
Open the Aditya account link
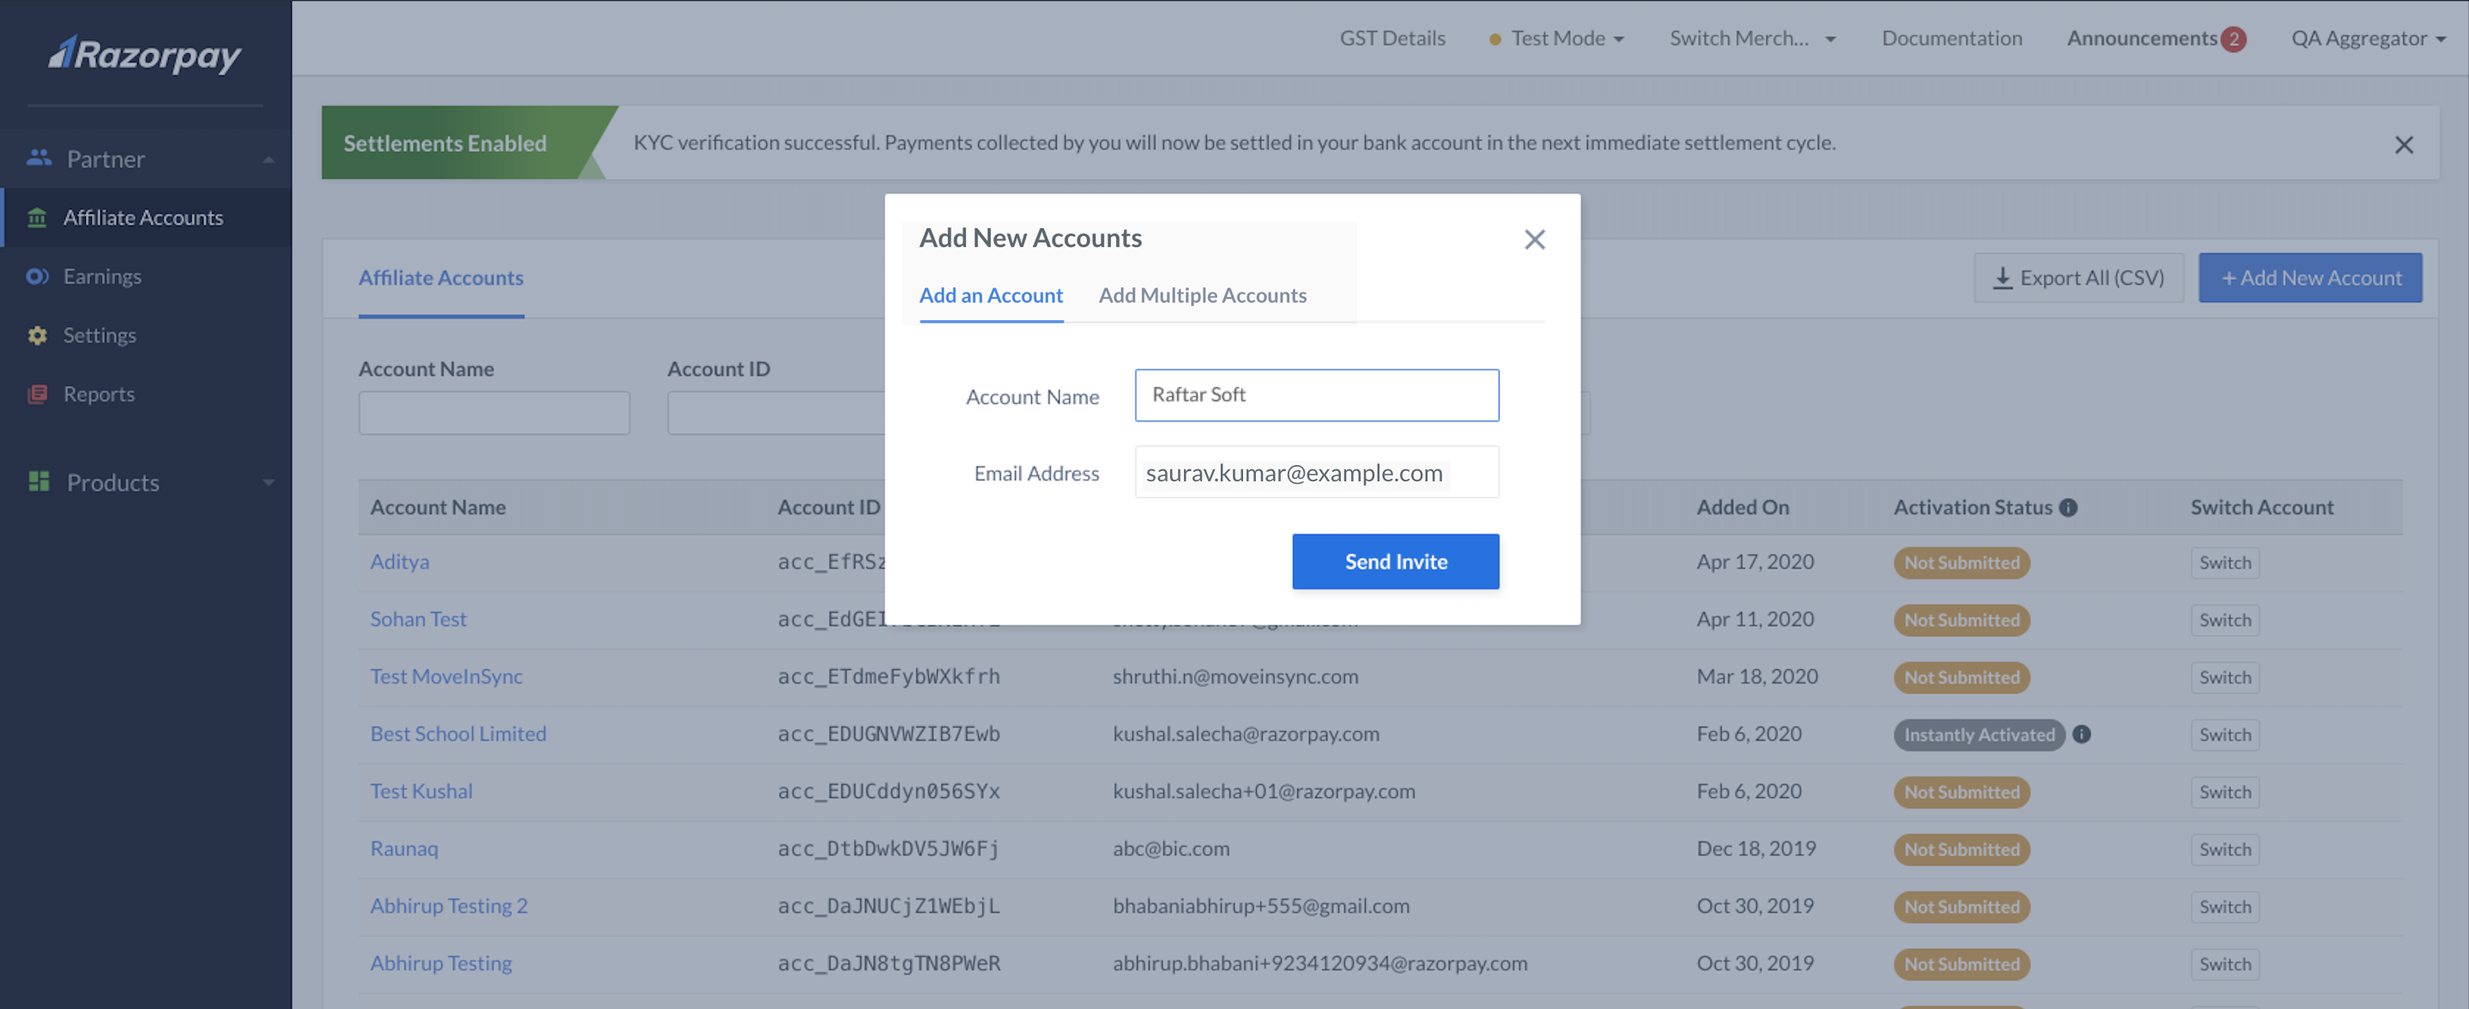click(x=400, y=561)
